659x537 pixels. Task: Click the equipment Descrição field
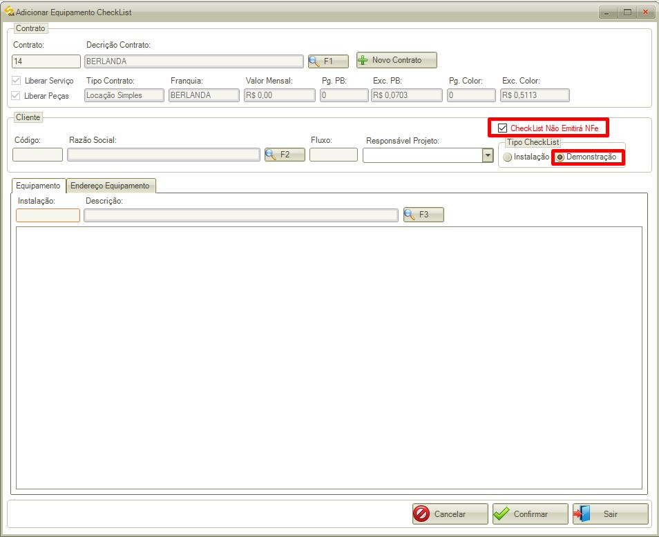tap(241, 215)
